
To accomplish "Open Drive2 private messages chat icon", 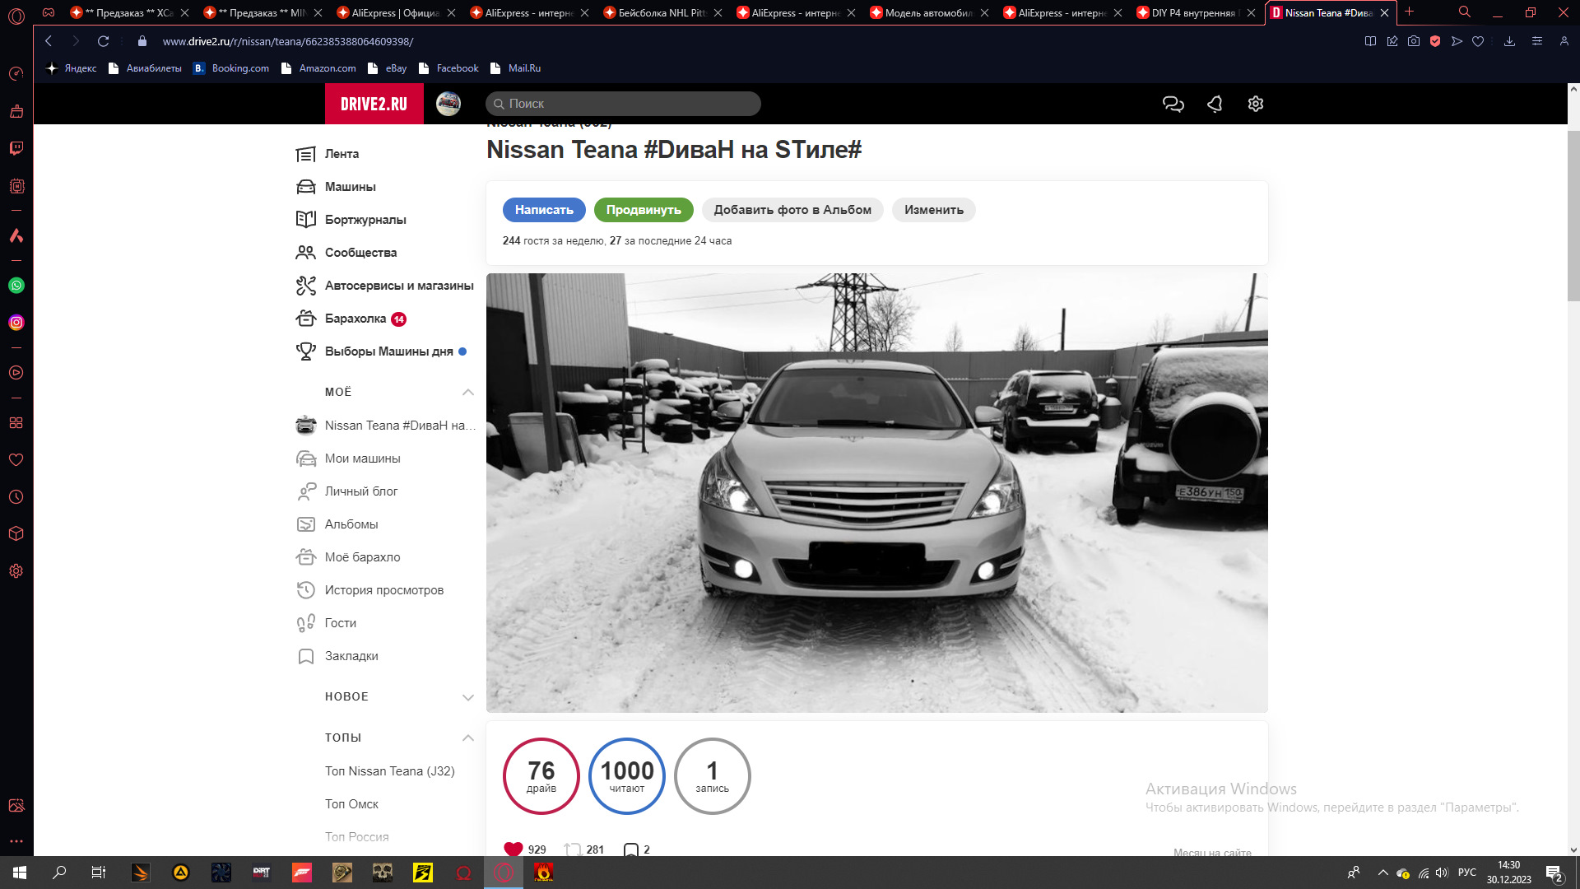I will (x=1173, y=104).
